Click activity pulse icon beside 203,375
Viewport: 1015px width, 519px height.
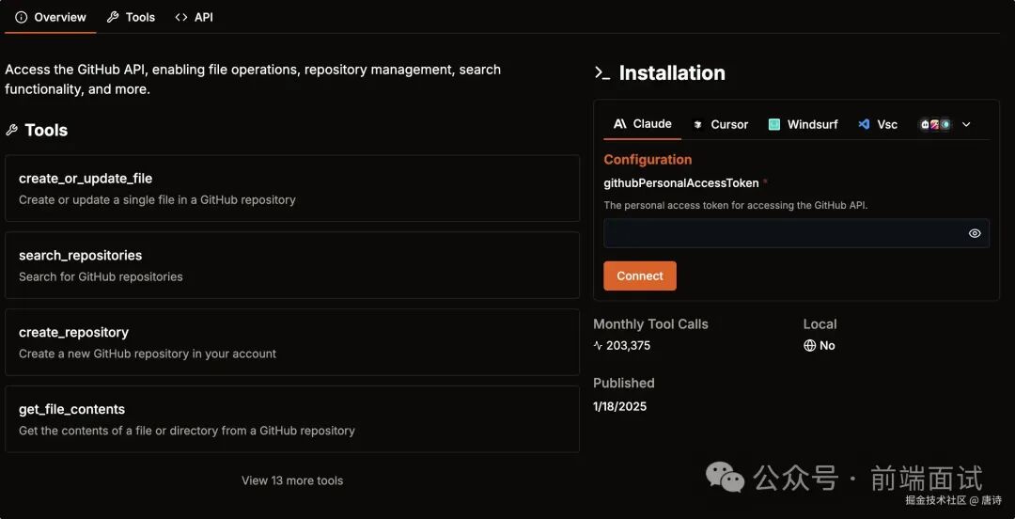tap(598, 345)
